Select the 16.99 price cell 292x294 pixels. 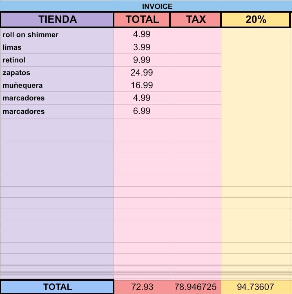point(142,85)
